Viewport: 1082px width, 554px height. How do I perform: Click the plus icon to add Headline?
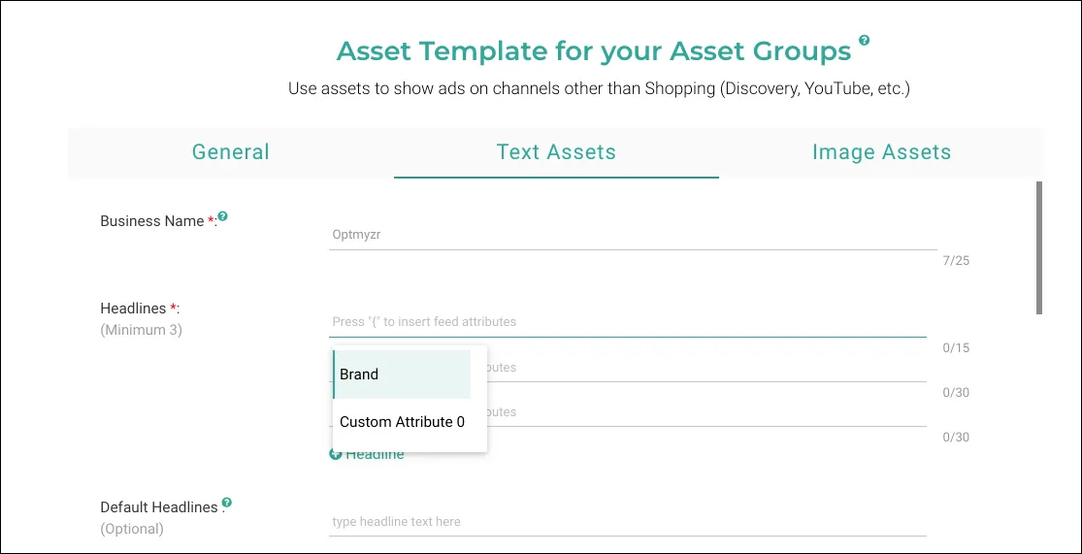click(336, 454)
